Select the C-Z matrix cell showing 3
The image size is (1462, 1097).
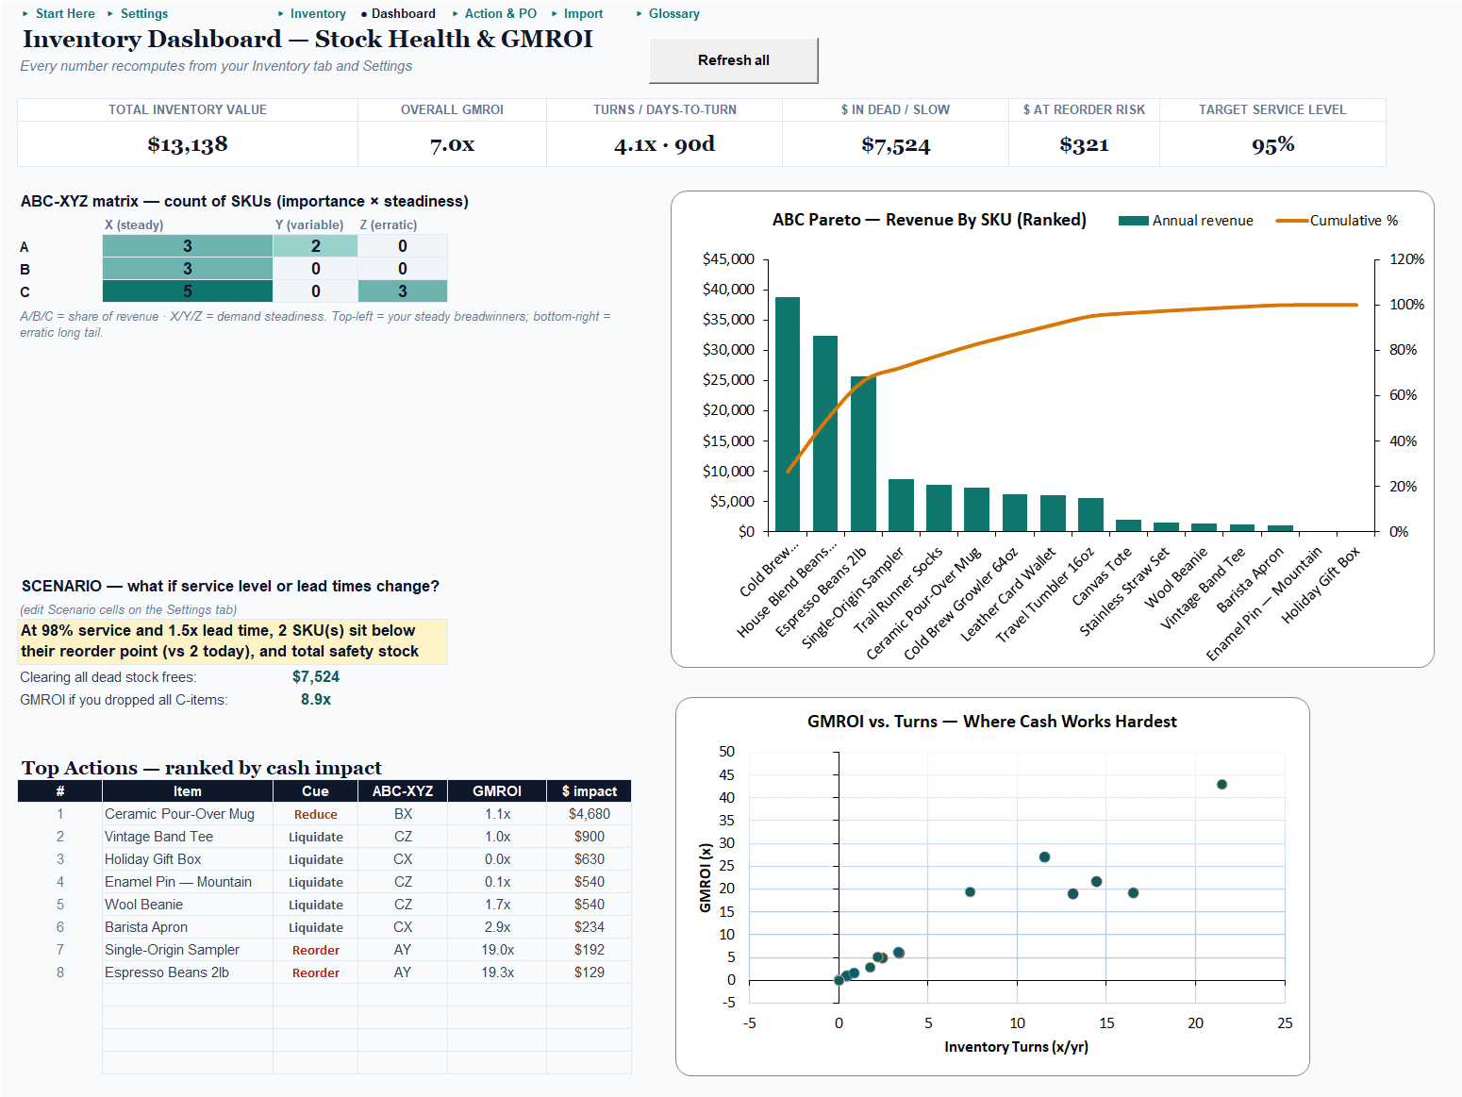pyautogui.click(x=403, y=291)
